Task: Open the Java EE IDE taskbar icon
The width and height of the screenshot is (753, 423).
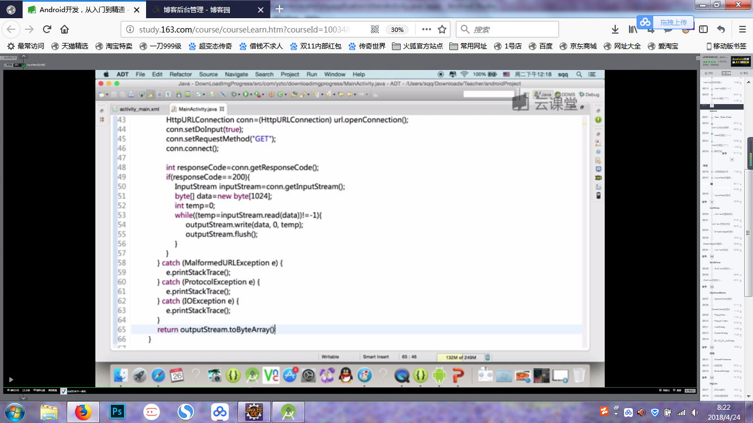Action: tap(254, 411)
